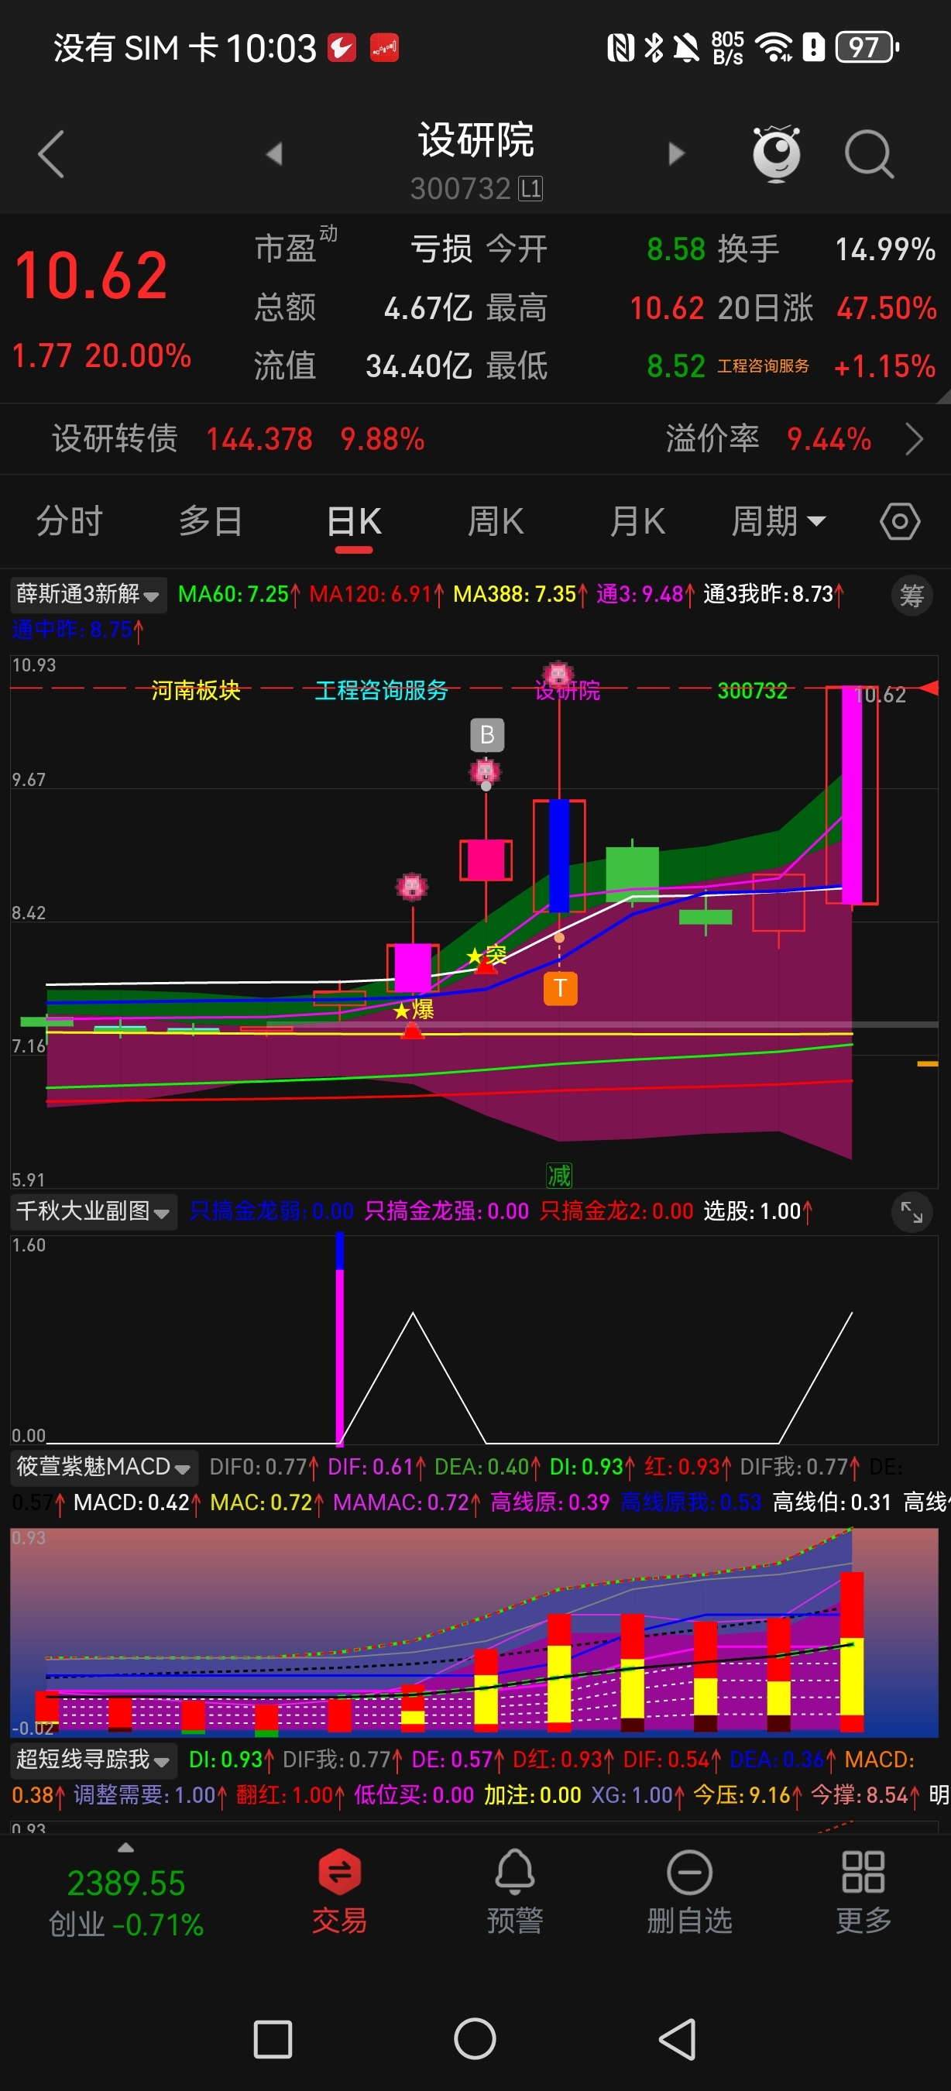This screenshot has width=951, height=2091.
Task: Open the 更多 more grid icon
Action: click(x=863, y=1894)
